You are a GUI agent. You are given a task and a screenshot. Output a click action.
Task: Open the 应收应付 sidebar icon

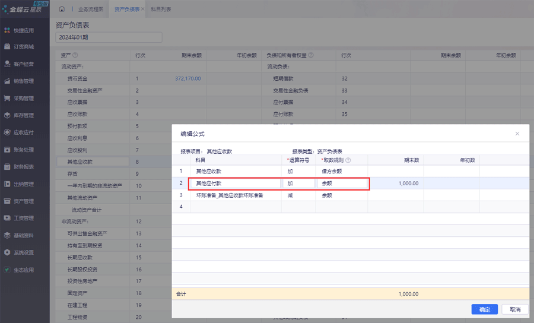pyautogui.click(x=7, y=132)
